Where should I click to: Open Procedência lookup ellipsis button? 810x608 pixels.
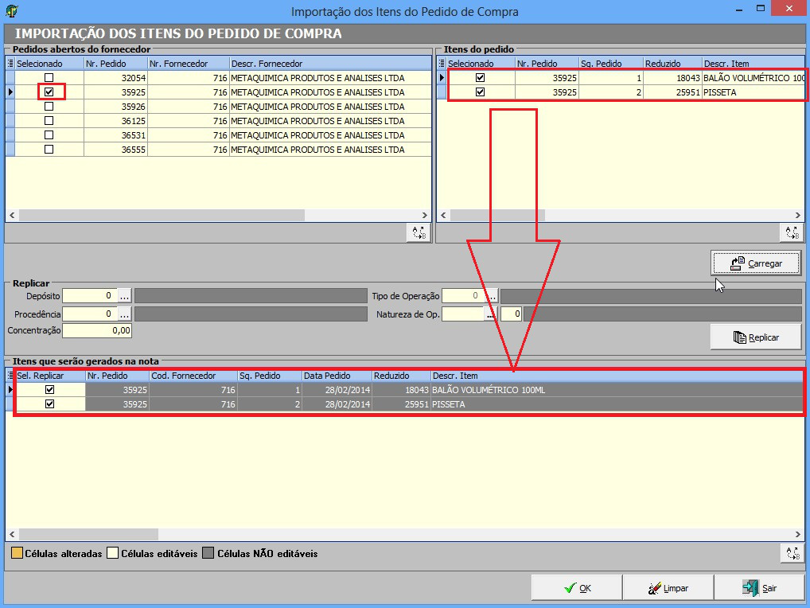tap(124, 314)
